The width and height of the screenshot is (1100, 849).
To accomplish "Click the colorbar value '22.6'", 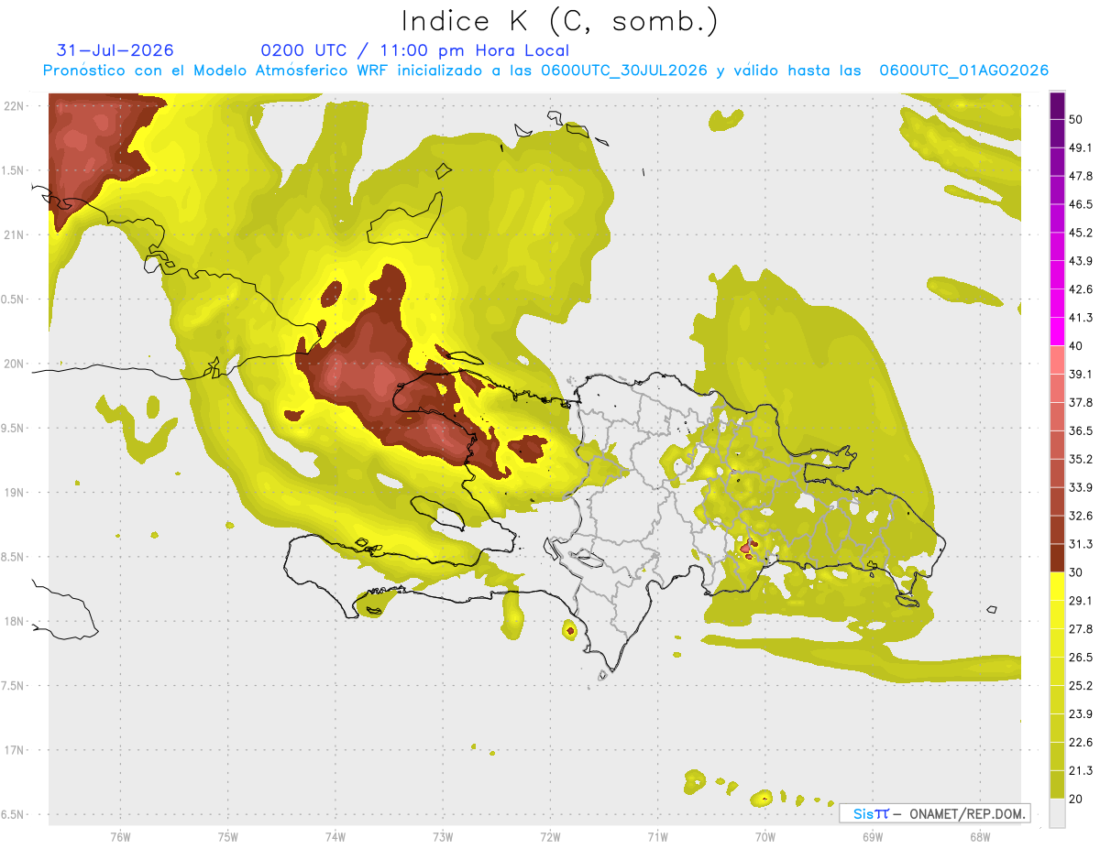I will click(x=1081, y=743).
